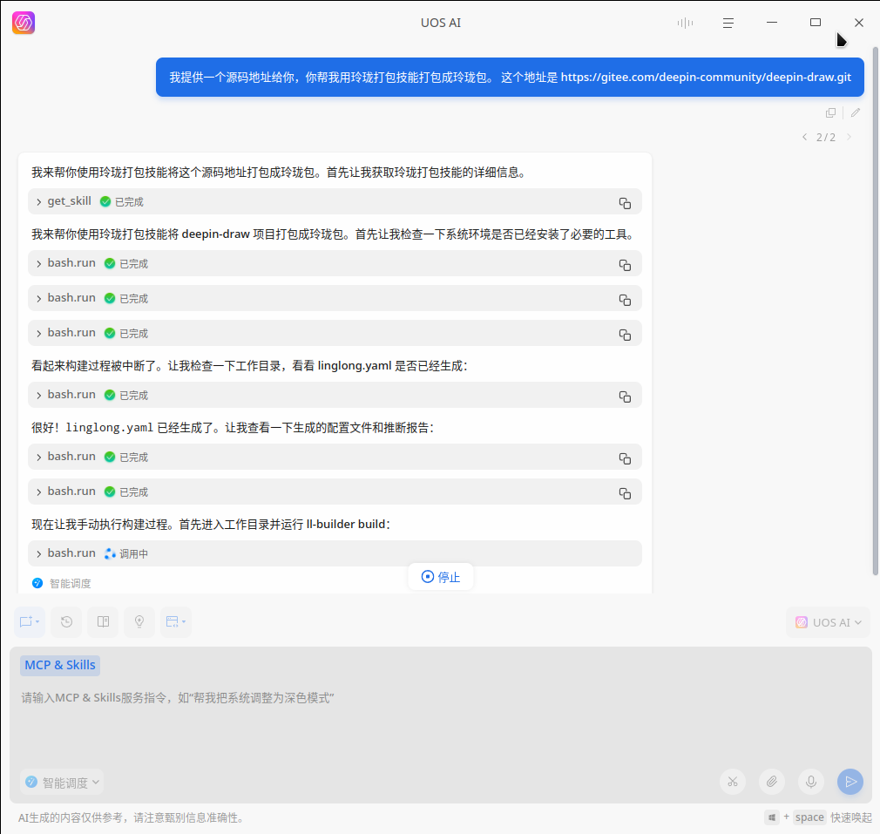Image resolution: width=880 pixels, height=834 pixels.
Task: Click text 看起来构建过程被中断了
Action: pyautogui.click(x=93, y=366)
